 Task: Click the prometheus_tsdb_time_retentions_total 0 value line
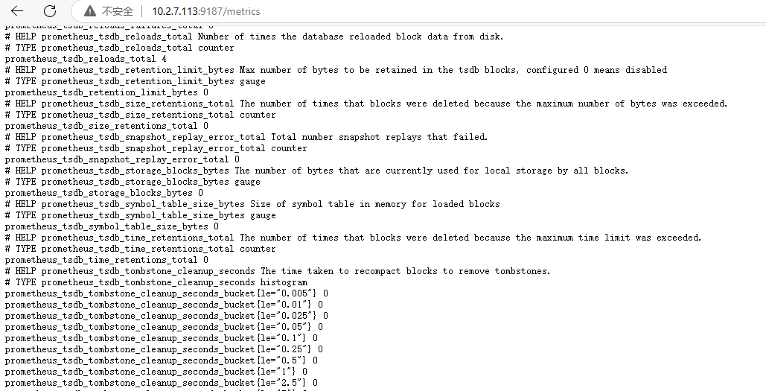[x=106, y=260]
